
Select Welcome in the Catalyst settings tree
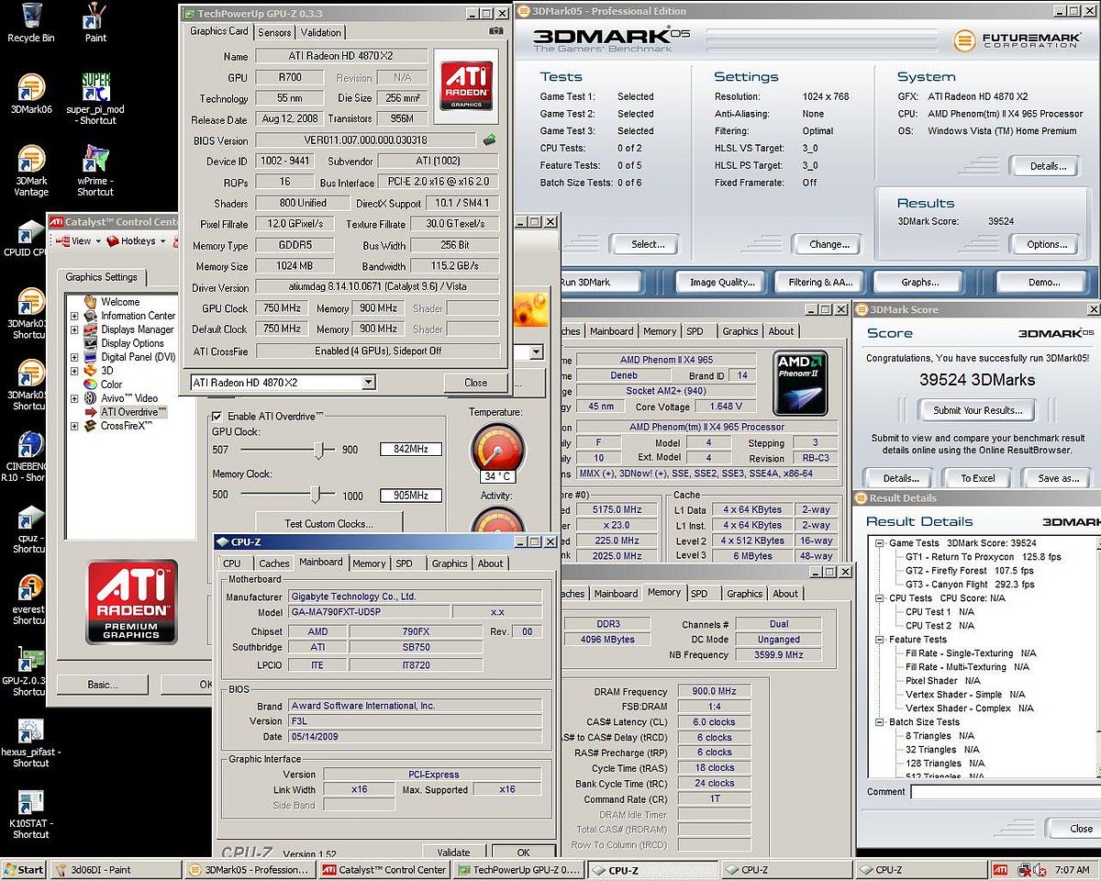(x=120, y=302)
